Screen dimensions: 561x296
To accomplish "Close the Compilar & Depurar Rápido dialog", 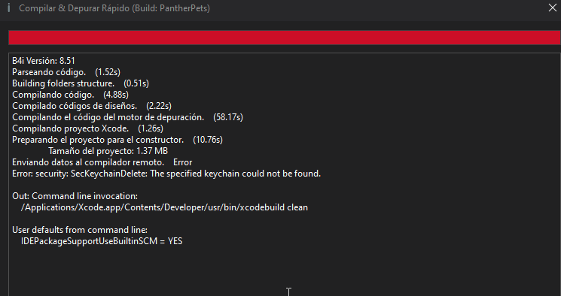I will pos(553,8).
